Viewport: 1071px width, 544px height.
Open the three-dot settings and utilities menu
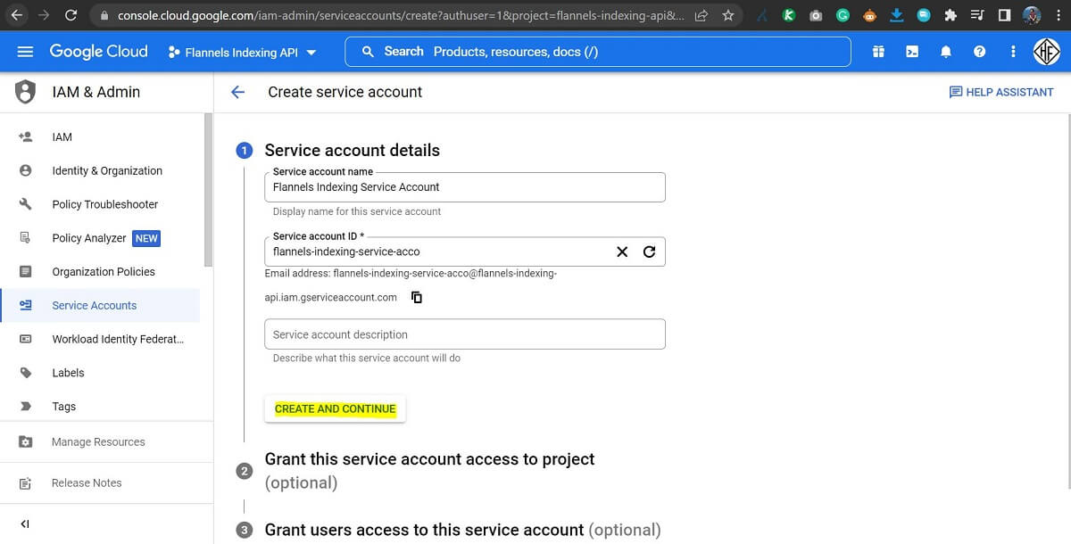(1012, 52)
